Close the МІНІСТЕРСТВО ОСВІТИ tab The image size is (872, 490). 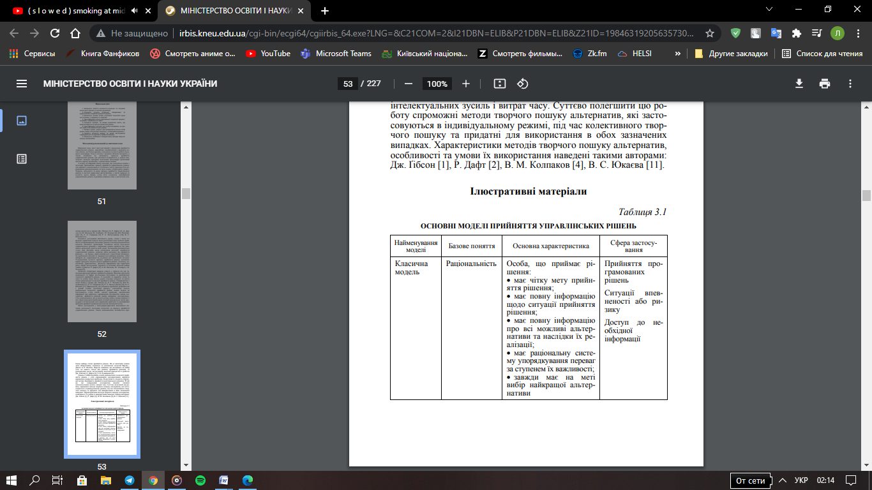[x=299, y=11]
